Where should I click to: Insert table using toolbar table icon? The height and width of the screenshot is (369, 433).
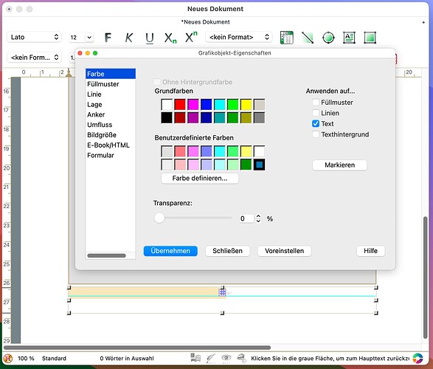[287, 38]
